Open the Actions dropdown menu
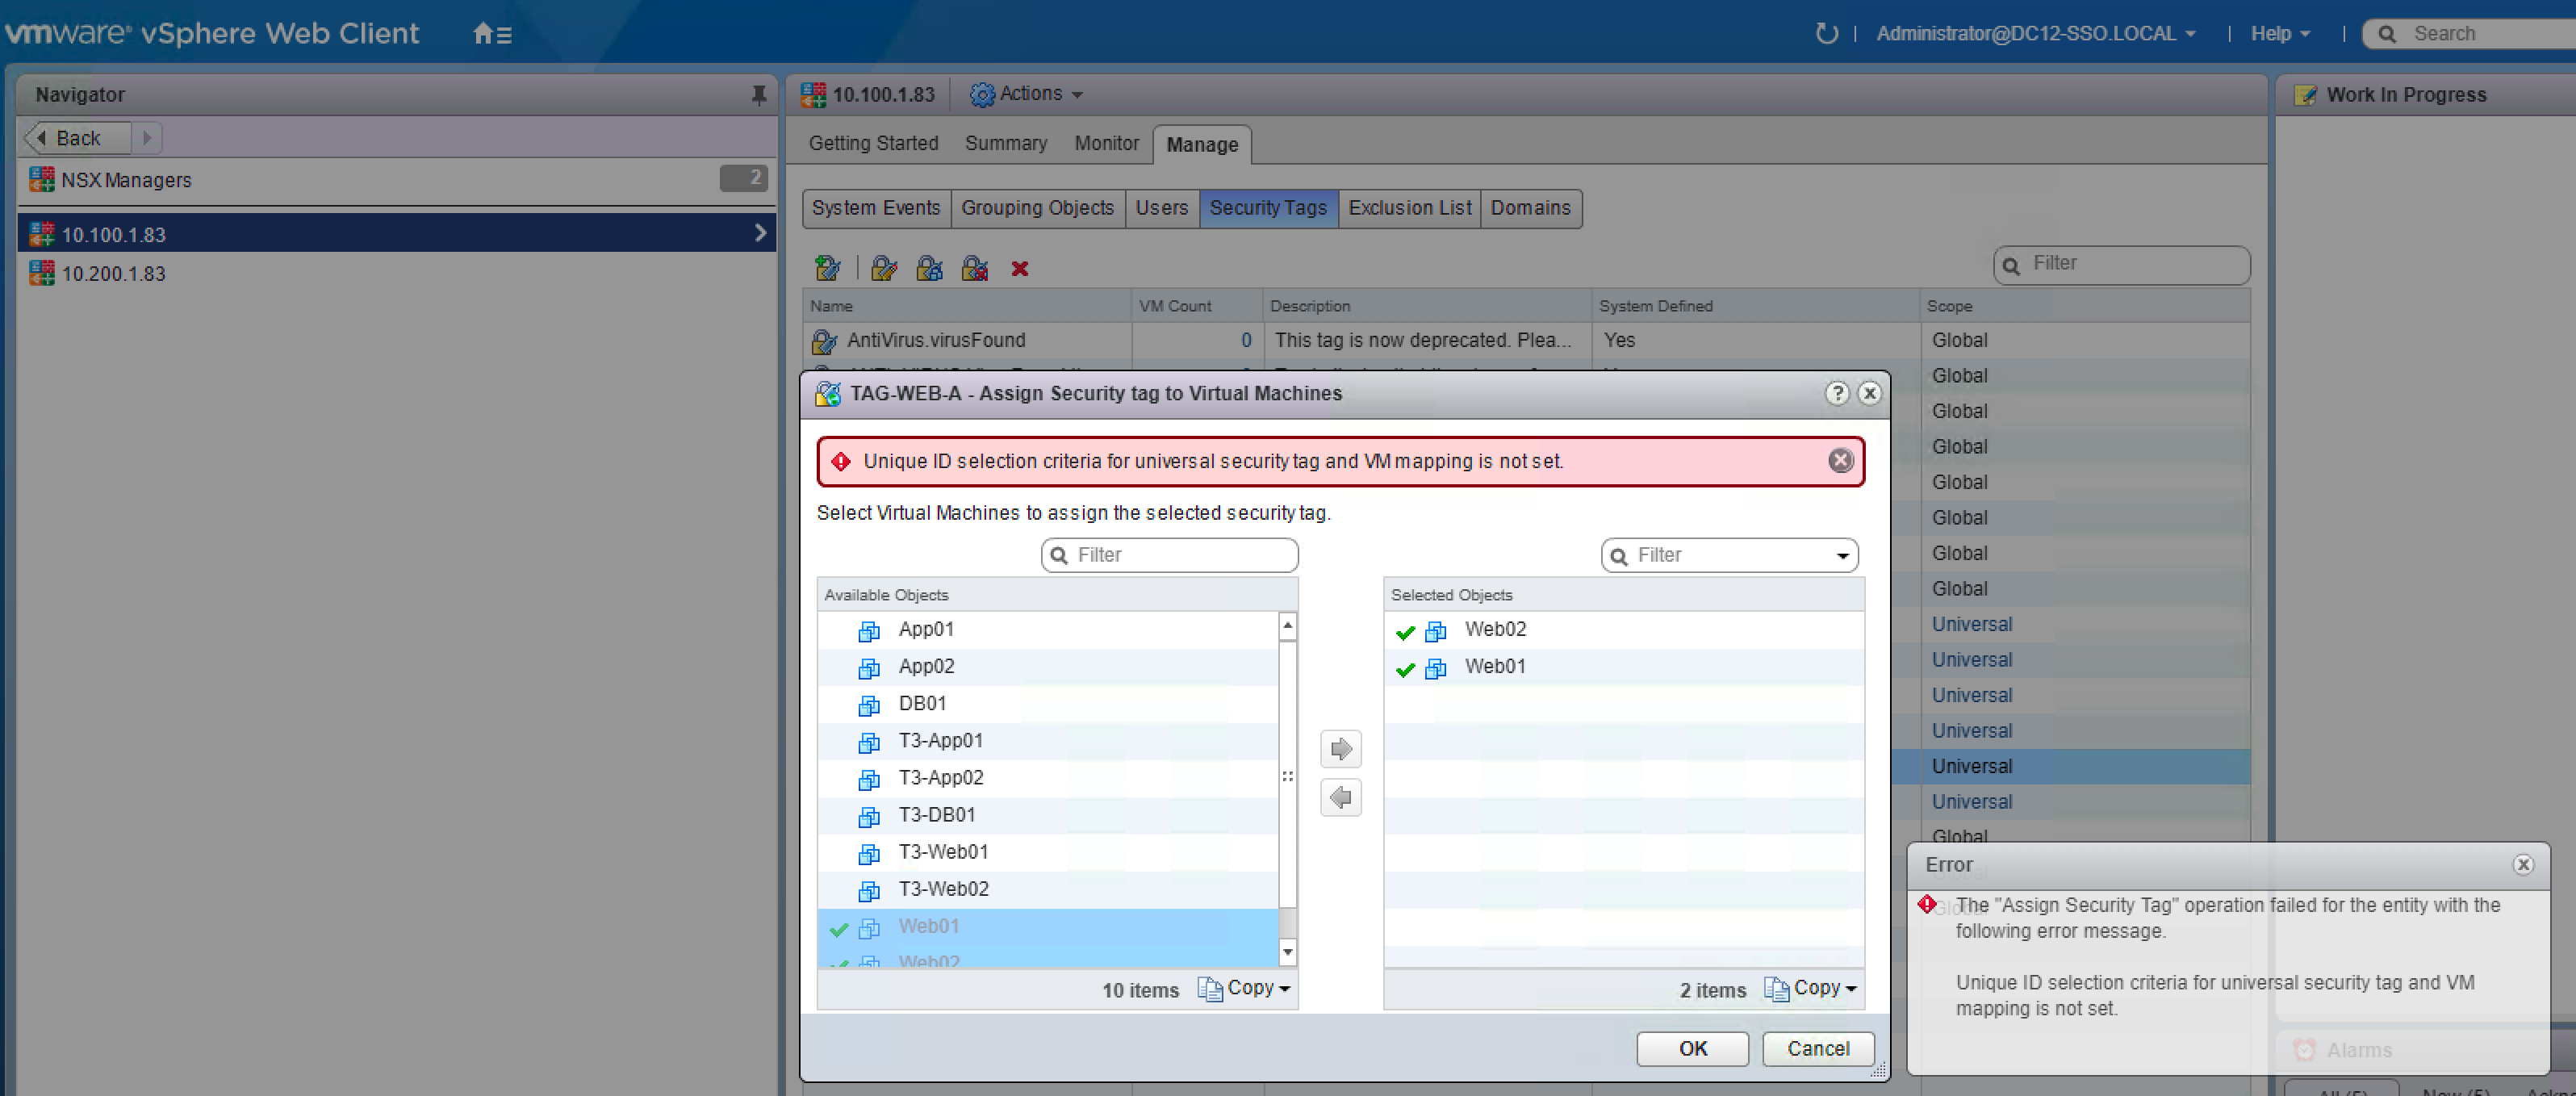Screen dimensions: 2576x1096 coord(1027,94)
